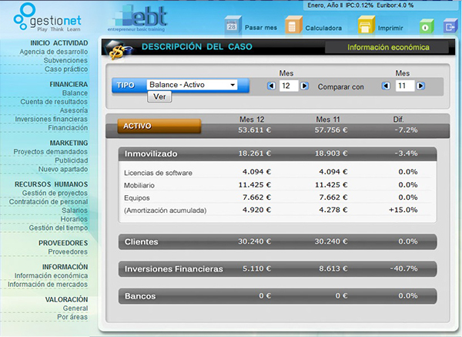Image resolution: width=462 pixels, height=337 pixels.
Task: Open the Balance - Activo type dropdown
Action: (192, 85)
